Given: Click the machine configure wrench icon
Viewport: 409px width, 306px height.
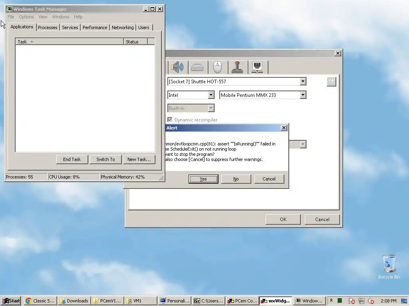Looking at the screenshot, I should pos(331,82).
